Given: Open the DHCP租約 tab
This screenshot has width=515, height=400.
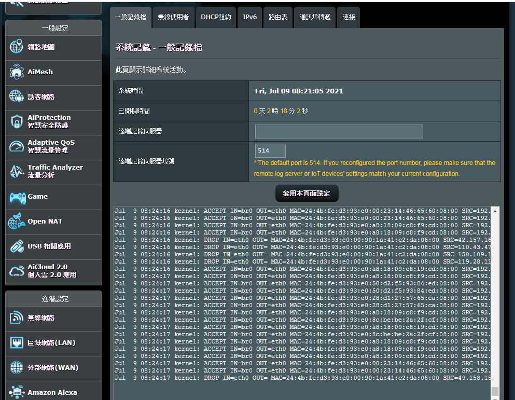Looking at the screenshot, I should (216, 17).
